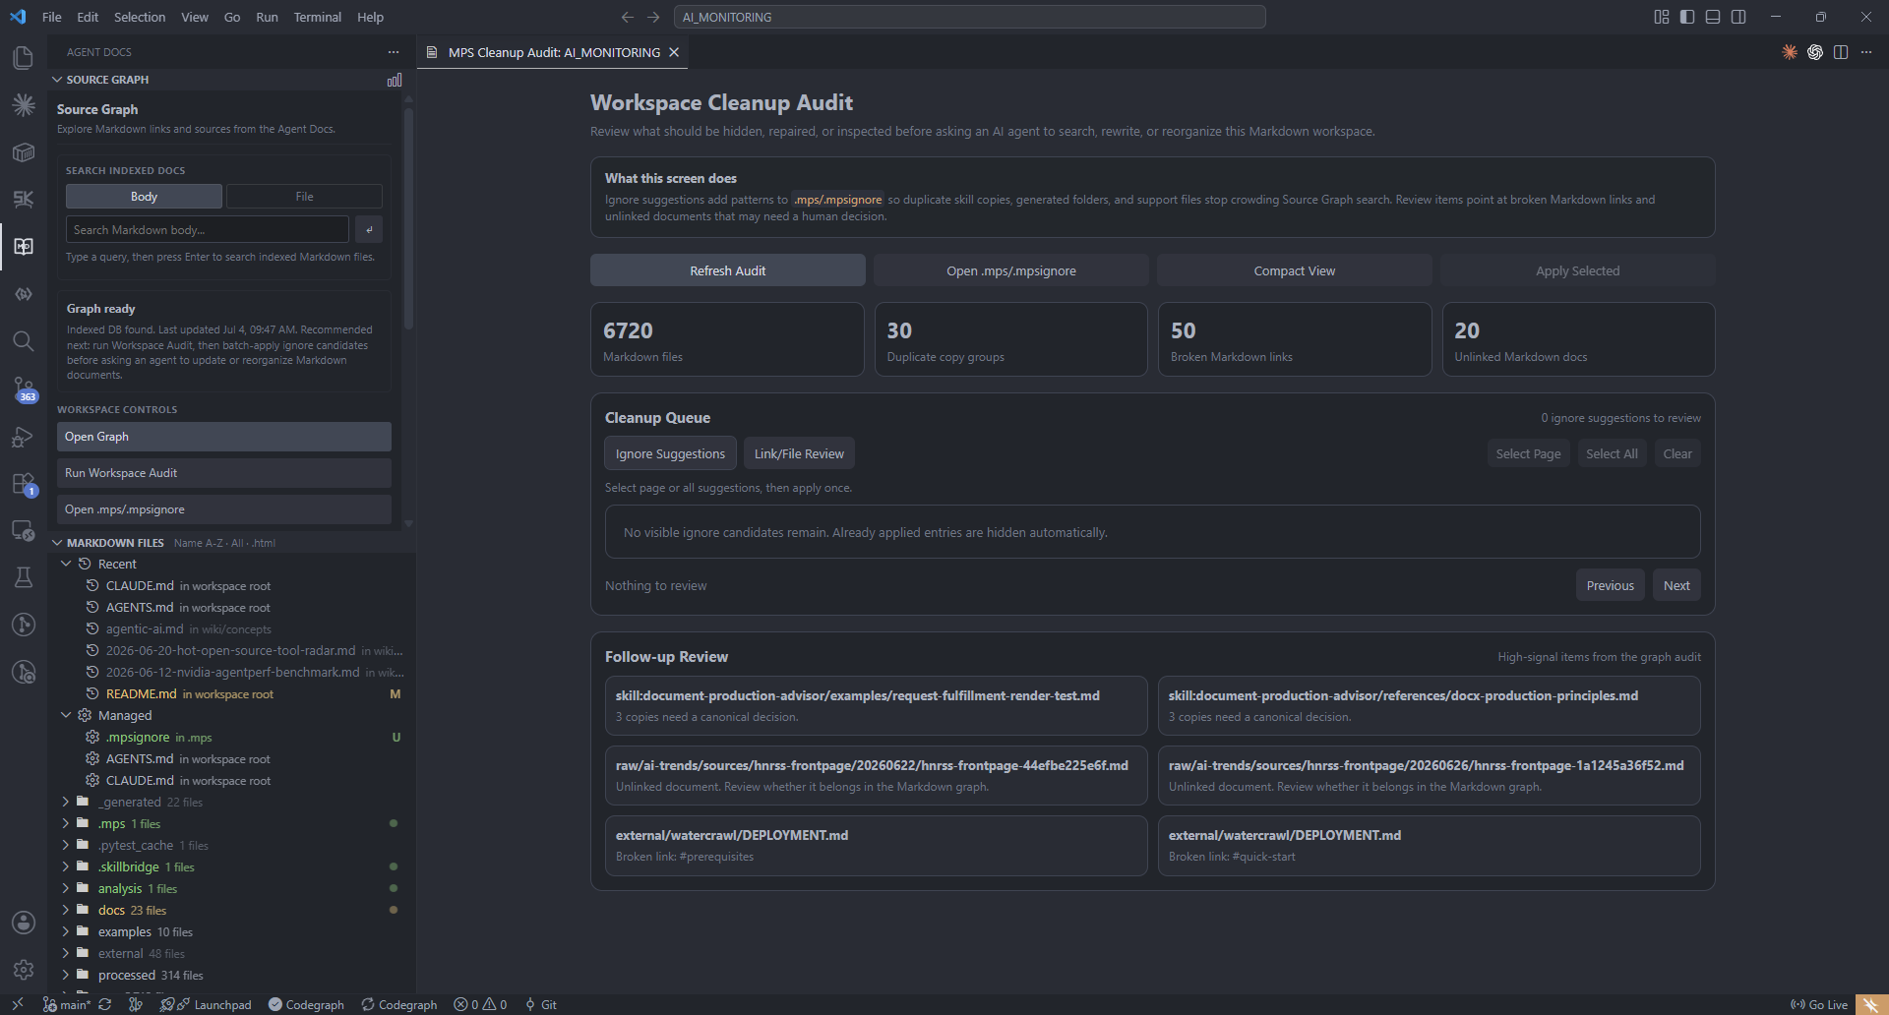The image size is (1889, 1015).
Task: Toggle primary side bar visibility
Action: (1687, 17)
